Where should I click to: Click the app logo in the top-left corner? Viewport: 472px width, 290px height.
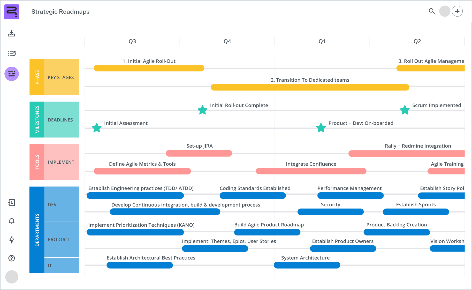point(12,12)
